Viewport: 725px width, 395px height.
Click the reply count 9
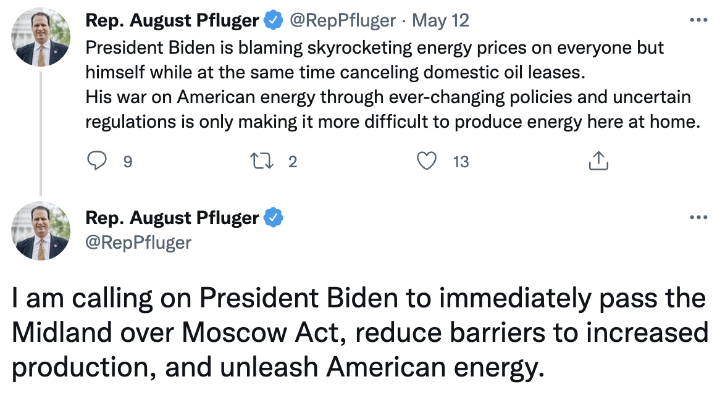pyautogui.click(x=128, y=162)
